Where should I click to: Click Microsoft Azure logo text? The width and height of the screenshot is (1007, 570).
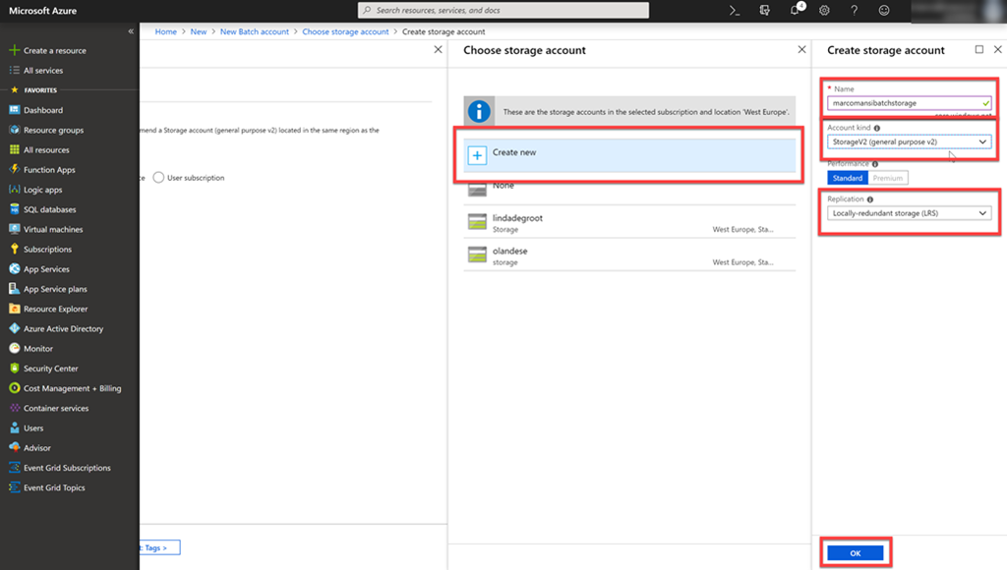[43, 10]
